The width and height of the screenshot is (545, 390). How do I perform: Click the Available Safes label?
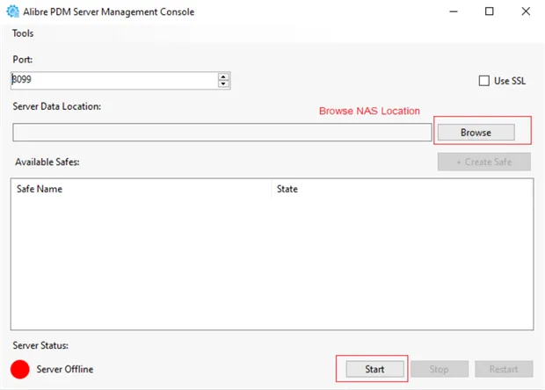click(47, 162)
